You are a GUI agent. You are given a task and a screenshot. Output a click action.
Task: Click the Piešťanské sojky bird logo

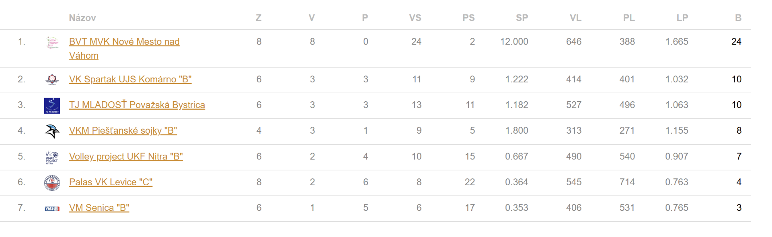click(52, 131)
